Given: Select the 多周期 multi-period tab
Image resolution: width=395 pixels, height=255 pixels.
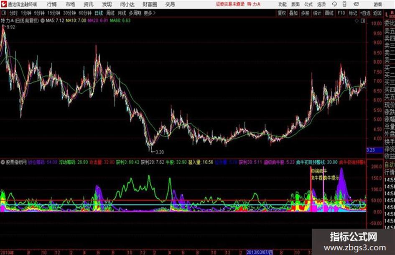Looking at the screenshot, I should (135, 13).
